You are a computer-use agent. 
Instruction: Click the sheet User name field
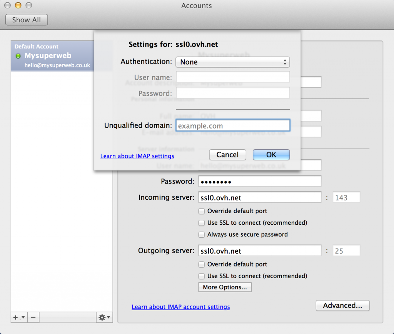[x=233, y=77]
